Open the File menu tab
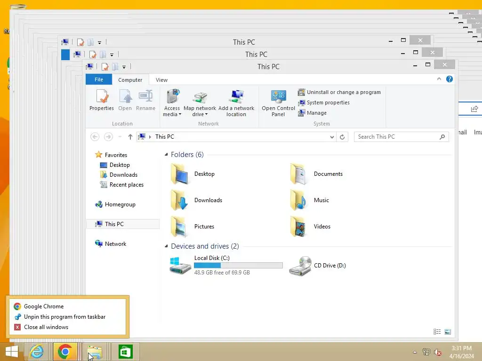This screenshot has width=482, height=361. tap(99, 79)
